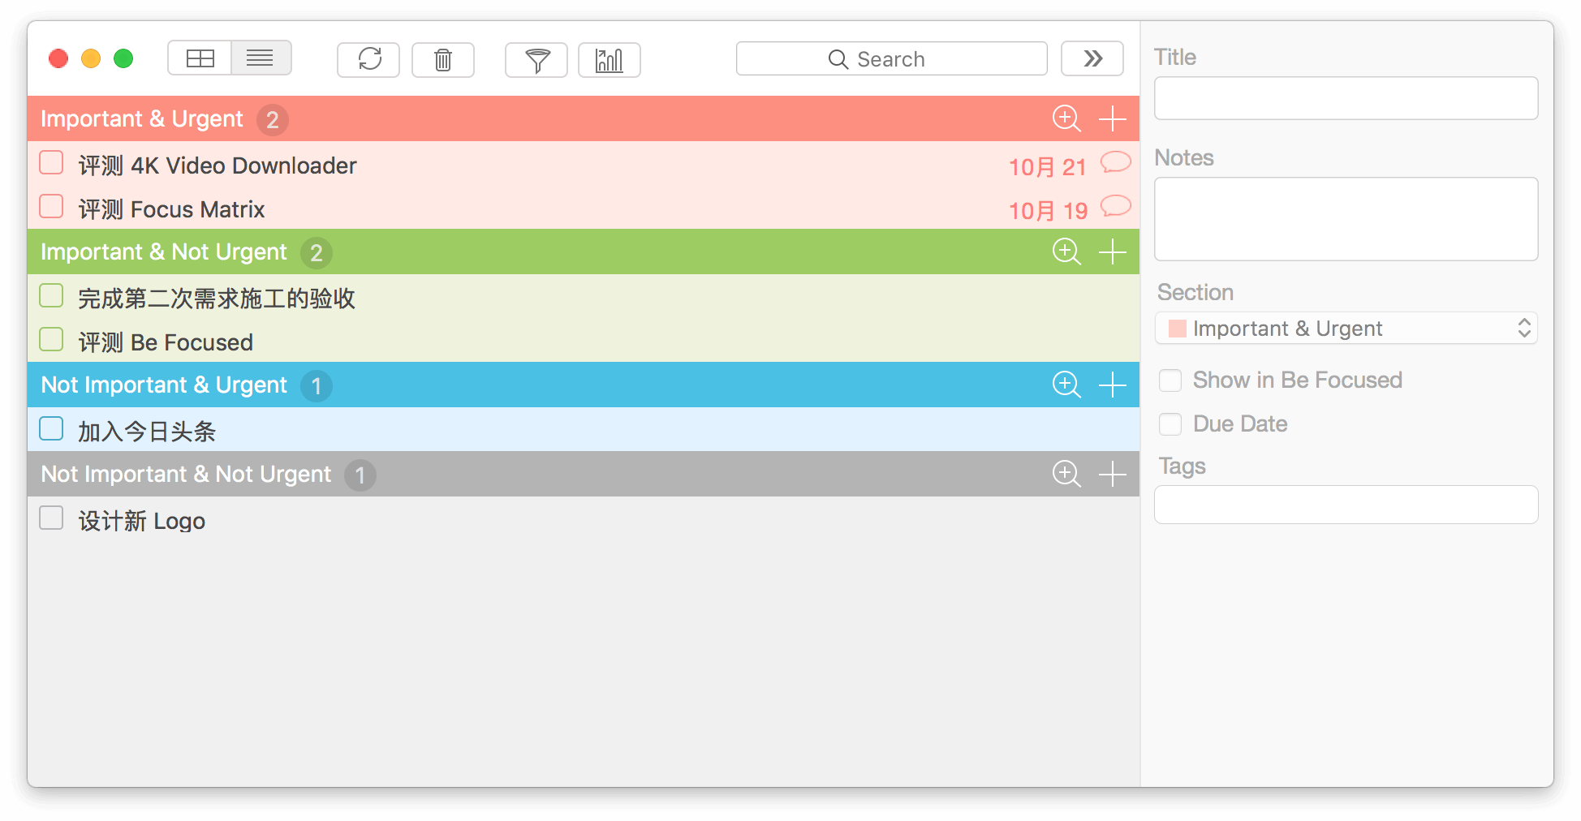Click the Tags input field
Screen dimensions: 1581x821
tap(1346, 505)
